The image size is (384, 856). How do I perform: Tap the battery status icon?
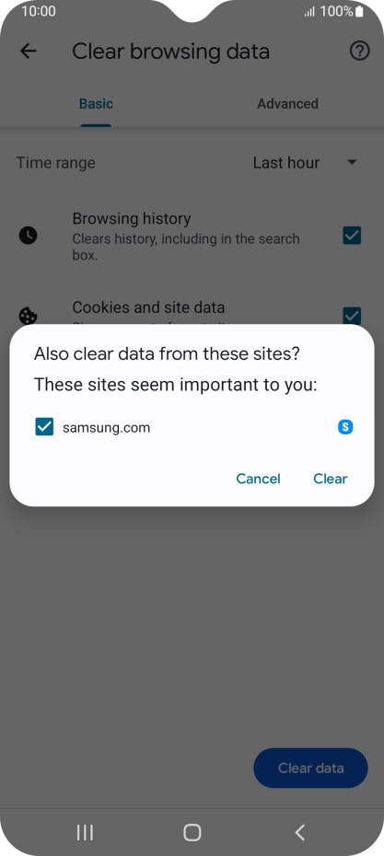pos(359,11)
